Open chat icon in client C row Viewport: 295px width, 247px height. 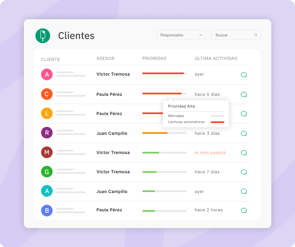pos(243,94)
